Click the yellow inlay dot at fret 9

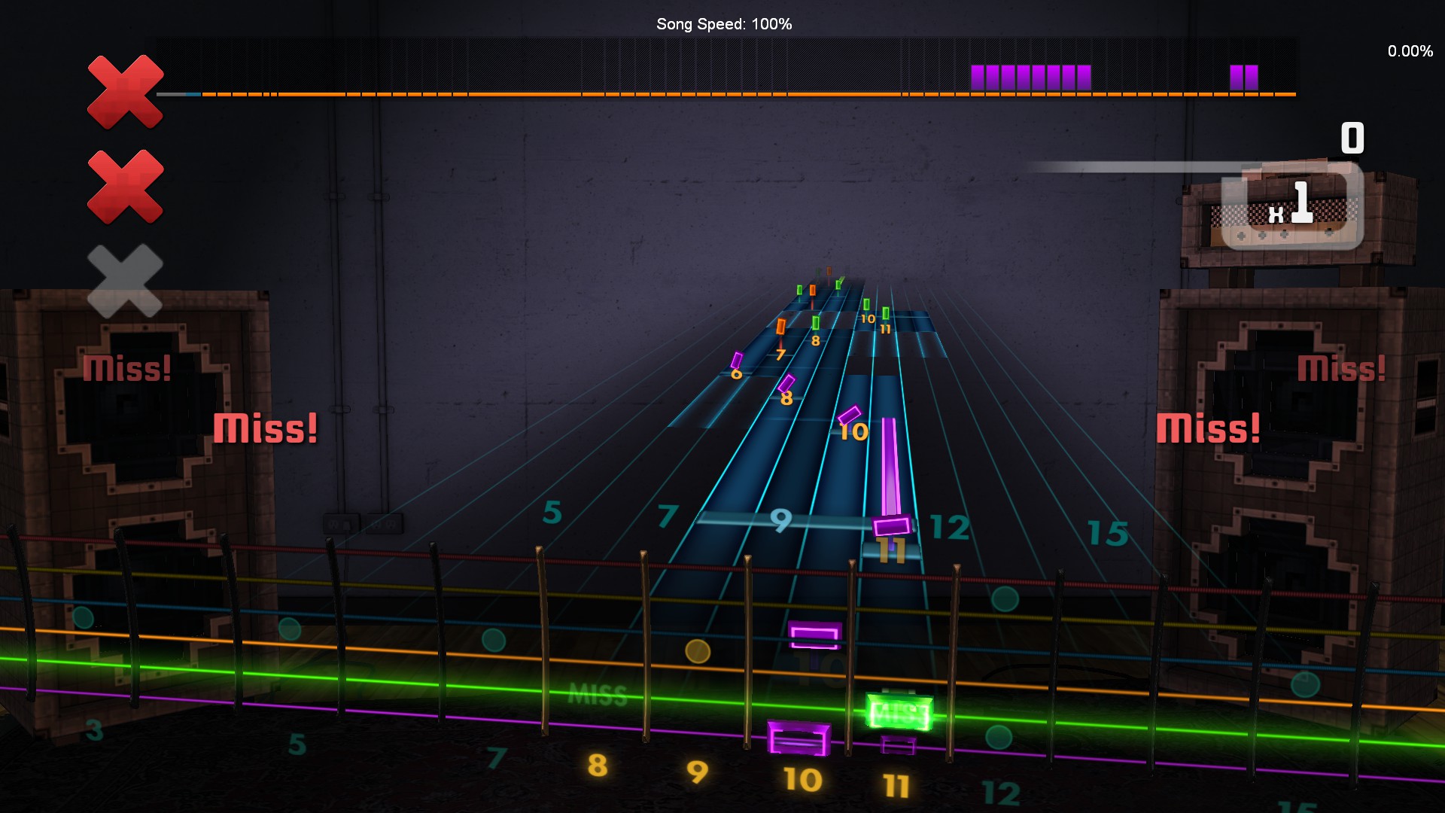(698, 651)
